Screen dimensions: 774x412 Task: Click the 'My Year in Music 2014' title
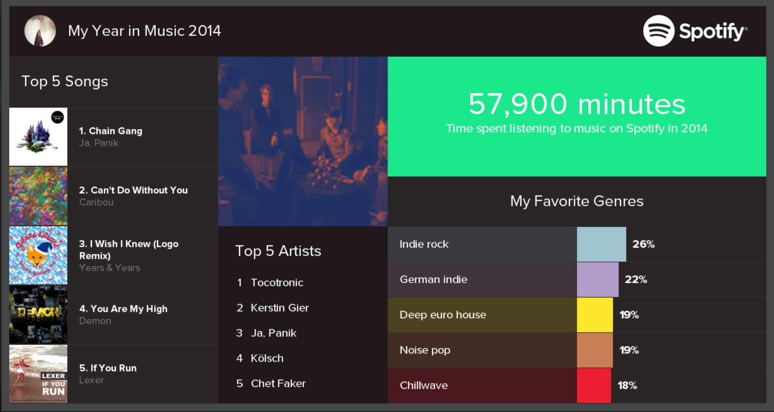point(144,31)
